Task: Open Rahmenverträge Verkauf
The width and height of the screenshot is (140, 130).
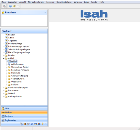Action: (19, 46)
